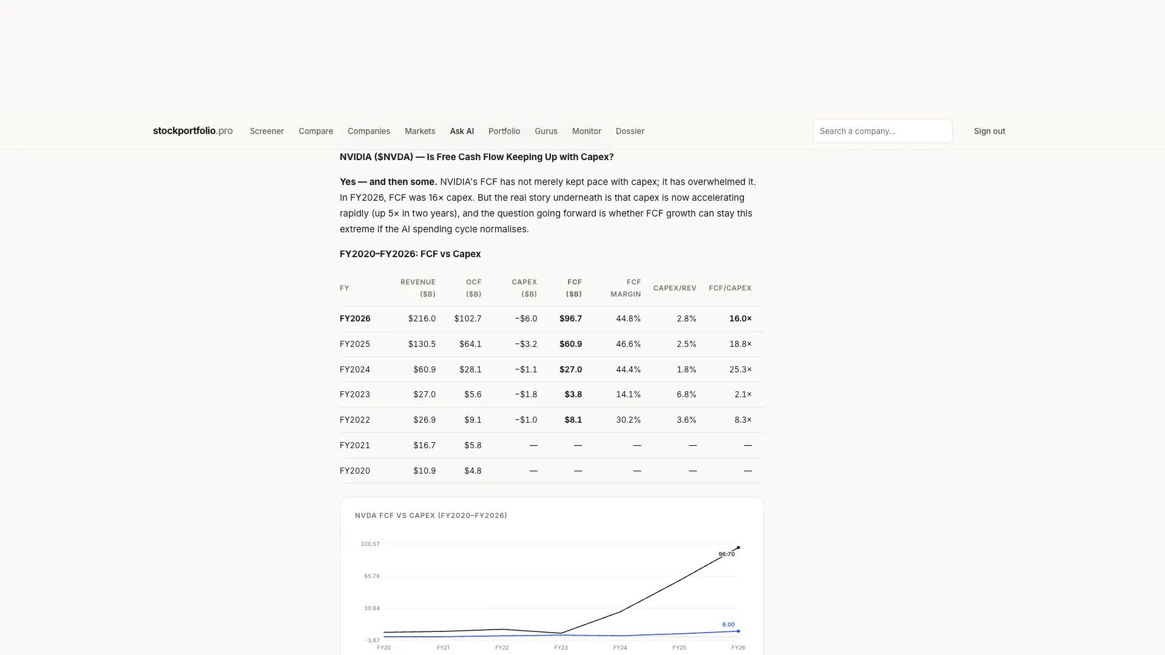Click the FY2025 revenue value $130.5
Viewport: 1165px width, 655px height.
[x=422, y=344]
